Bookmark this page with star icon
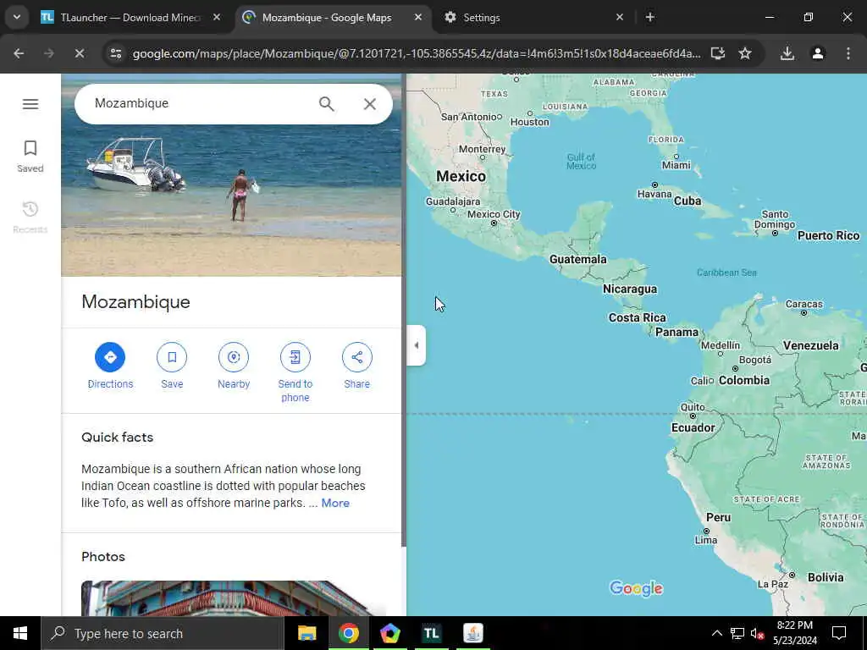 click(x=745, y=53)
